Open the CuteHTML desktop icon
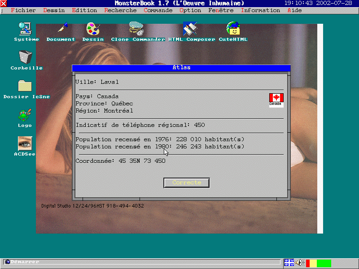This screenshot has width=359, height=269. coord(233,29)
